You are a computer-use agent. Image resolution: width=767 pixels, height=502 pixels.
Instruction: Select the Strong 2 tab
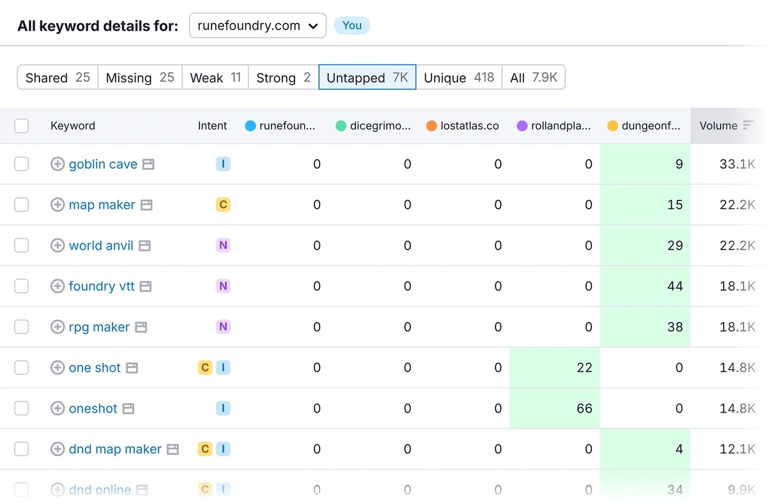(283, 77)
